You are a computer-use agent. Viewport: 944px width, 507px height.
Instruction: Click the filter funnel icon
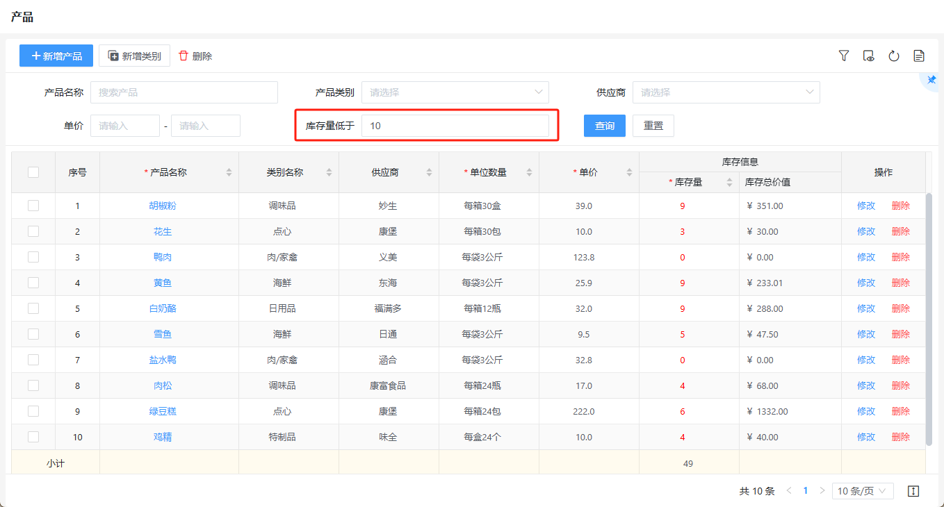tap(844, 56)
